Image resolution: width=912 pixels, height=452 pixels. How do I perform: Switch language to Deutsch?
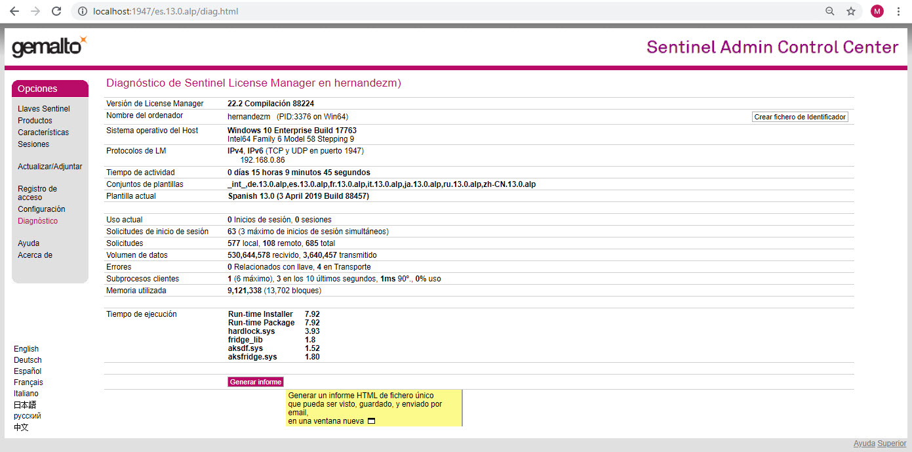point(28,360)
